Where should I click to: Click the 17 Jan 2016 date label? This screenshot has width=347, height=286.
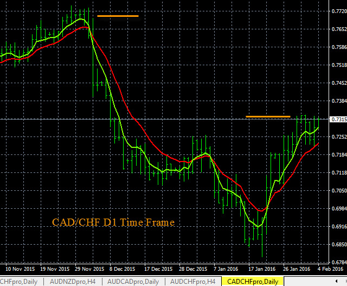(x=261, y=269)
